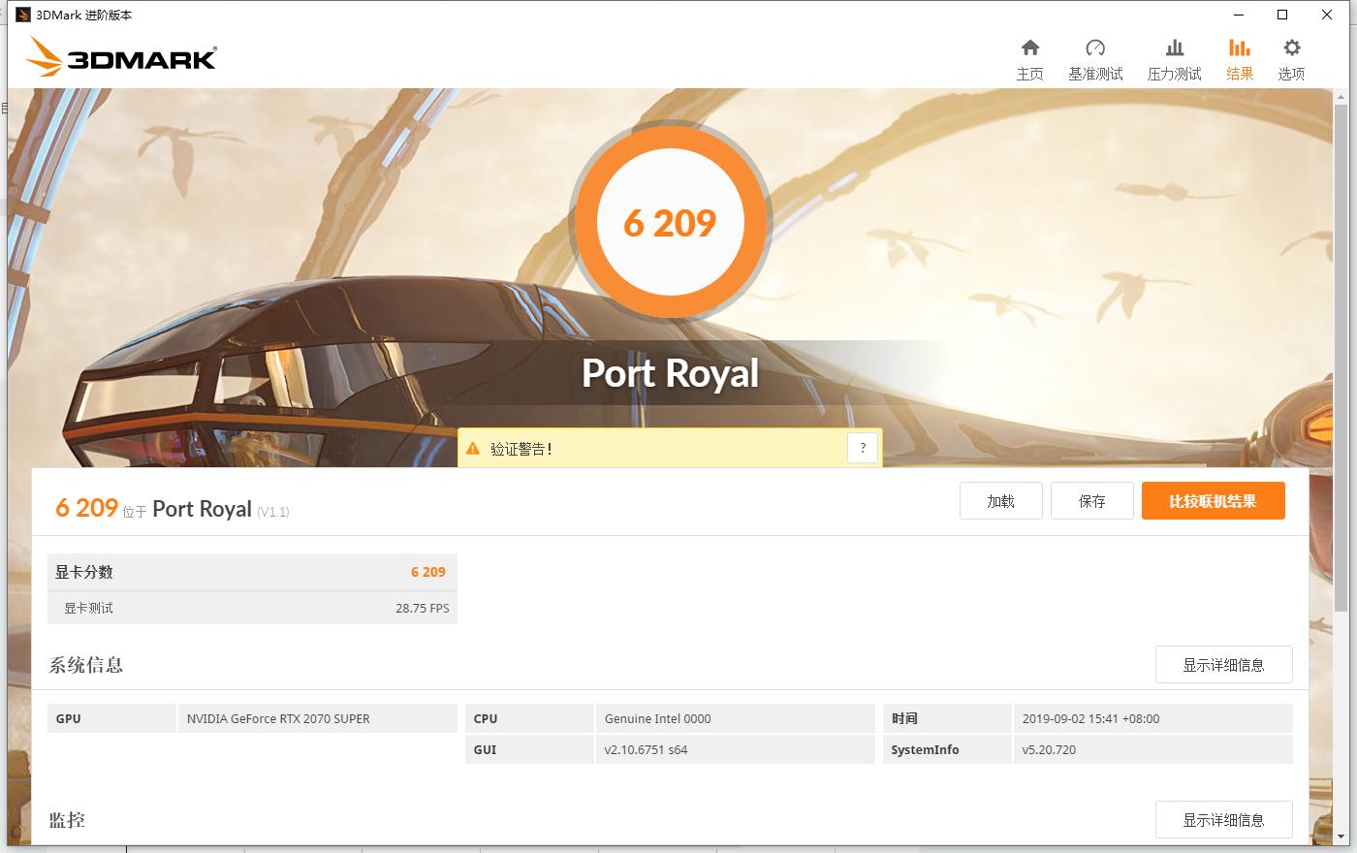View the 结果 results section
This screenshot has height=853, width=1357.
pos(1239,58)
